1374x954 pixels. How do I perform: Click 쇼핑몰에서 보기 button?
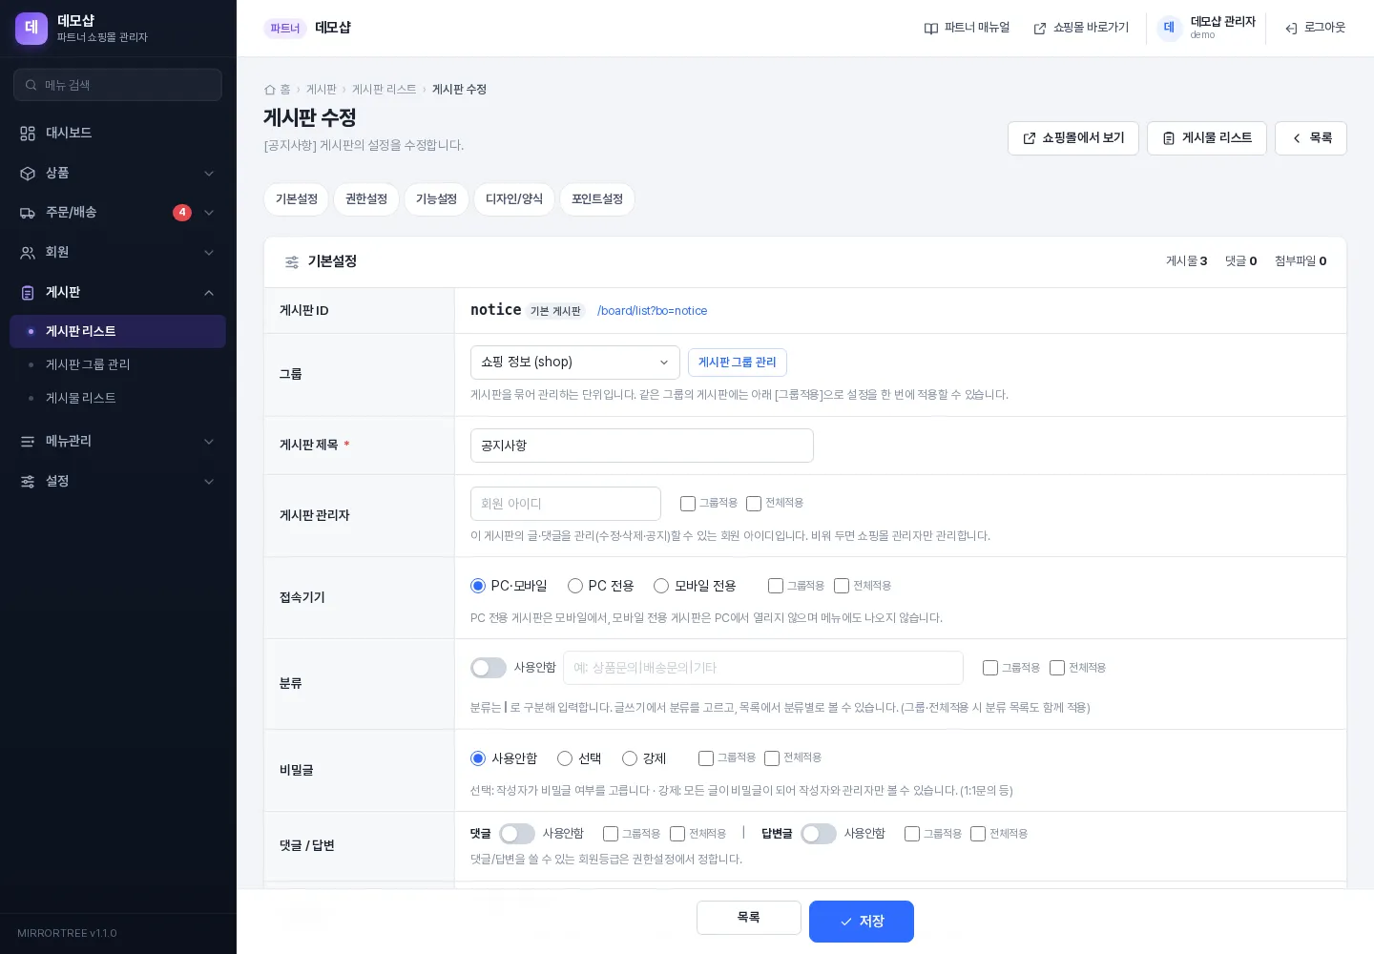[x=1073, y=138]
